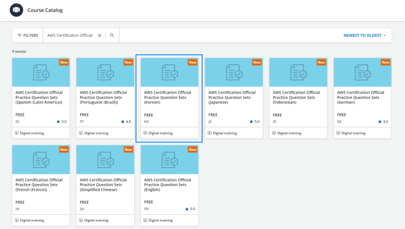Click the Digital training icon on German card
405x229 pixels.
pos(338,133)
